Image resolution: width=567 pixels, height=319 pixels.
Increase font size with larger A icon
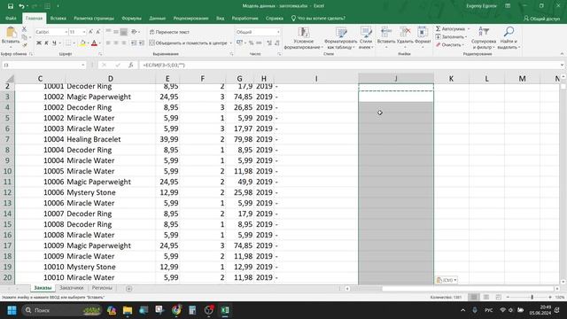90,32
